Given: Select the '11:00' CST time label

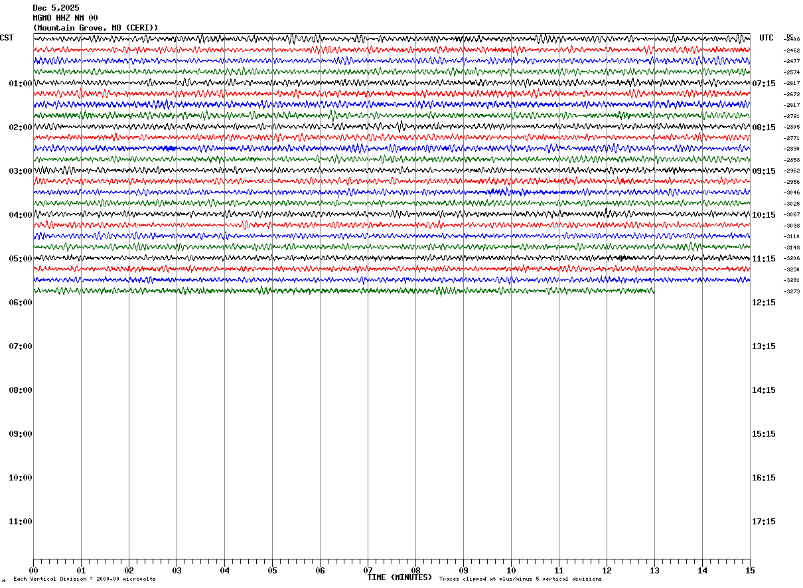Looking at the screenshot, I should point(21,522).
